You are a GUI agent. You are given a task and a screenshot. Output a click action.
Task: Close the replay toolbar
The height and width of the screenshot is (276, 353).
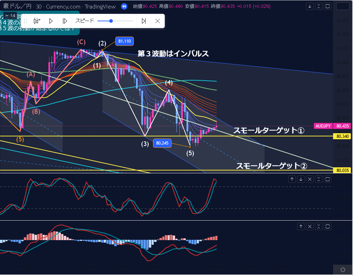coord(158,21)
